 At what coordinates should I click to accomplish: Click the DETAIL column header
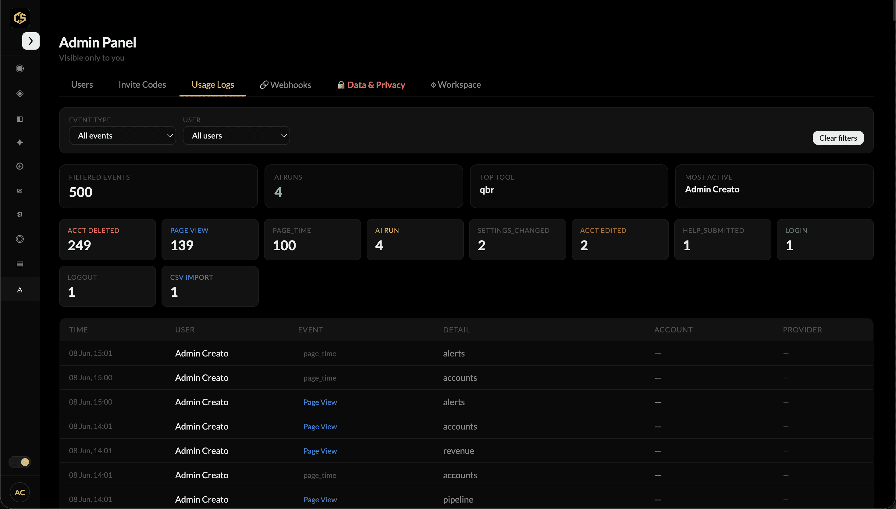(x=456, y=330)
